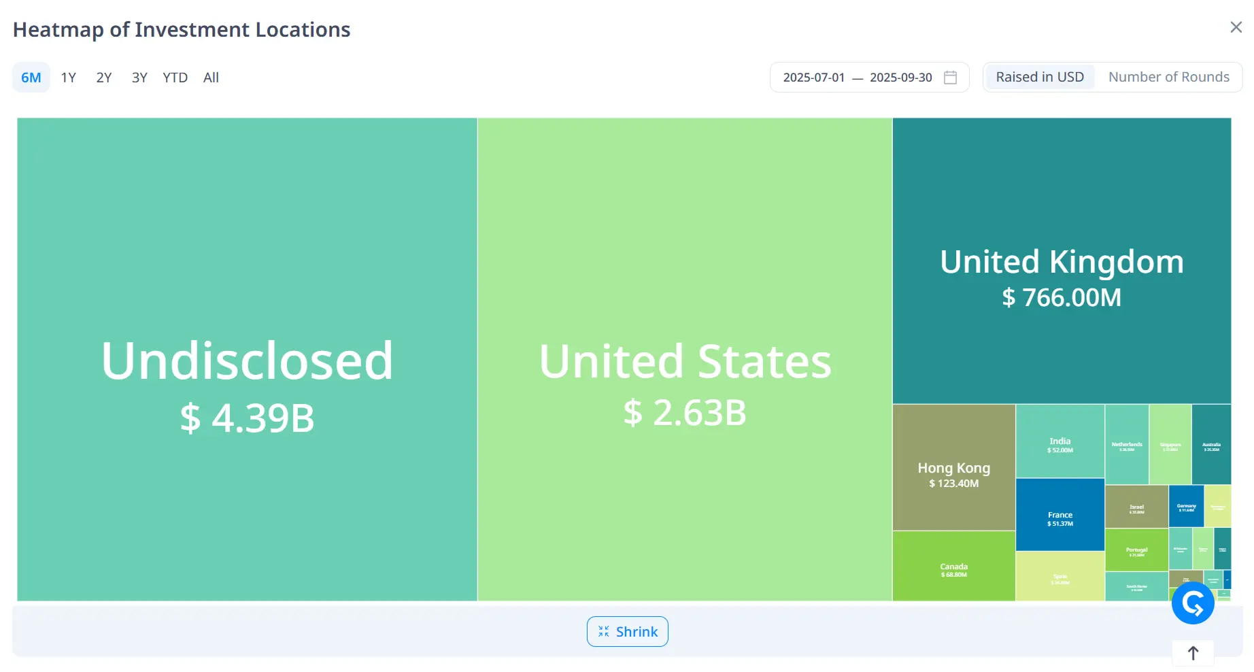Click the scroll-to-top arrow button
The height and width of the screenshot is (672, 1254).
1193,653
